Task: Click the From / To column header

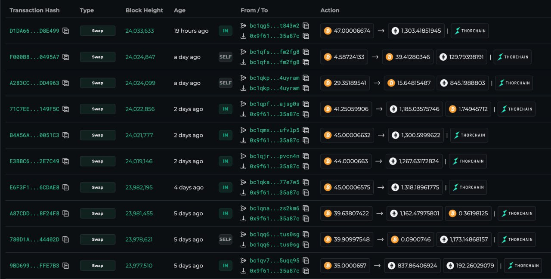Action: pos(254,10)
